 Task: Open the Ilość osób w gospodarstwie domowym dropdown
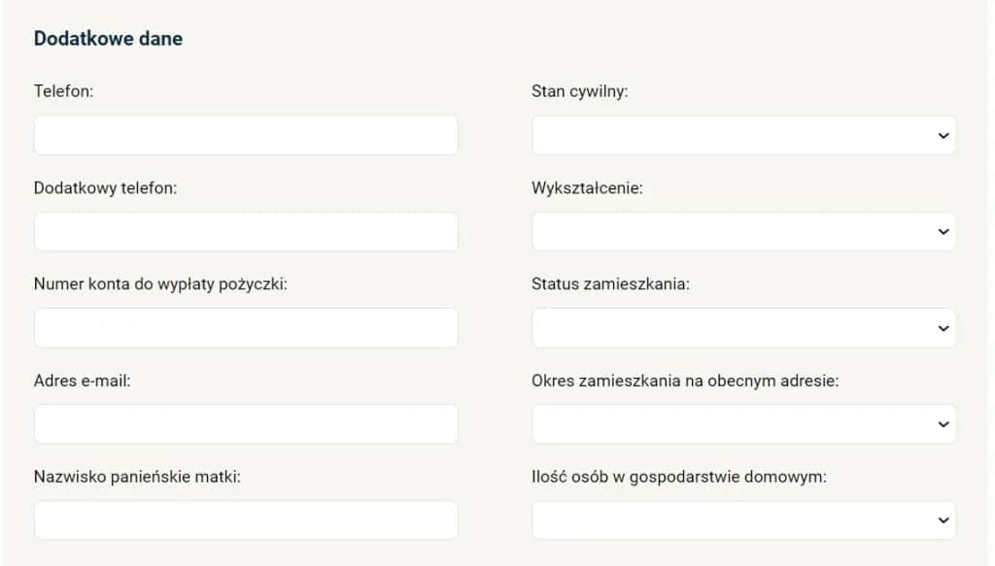743,519
